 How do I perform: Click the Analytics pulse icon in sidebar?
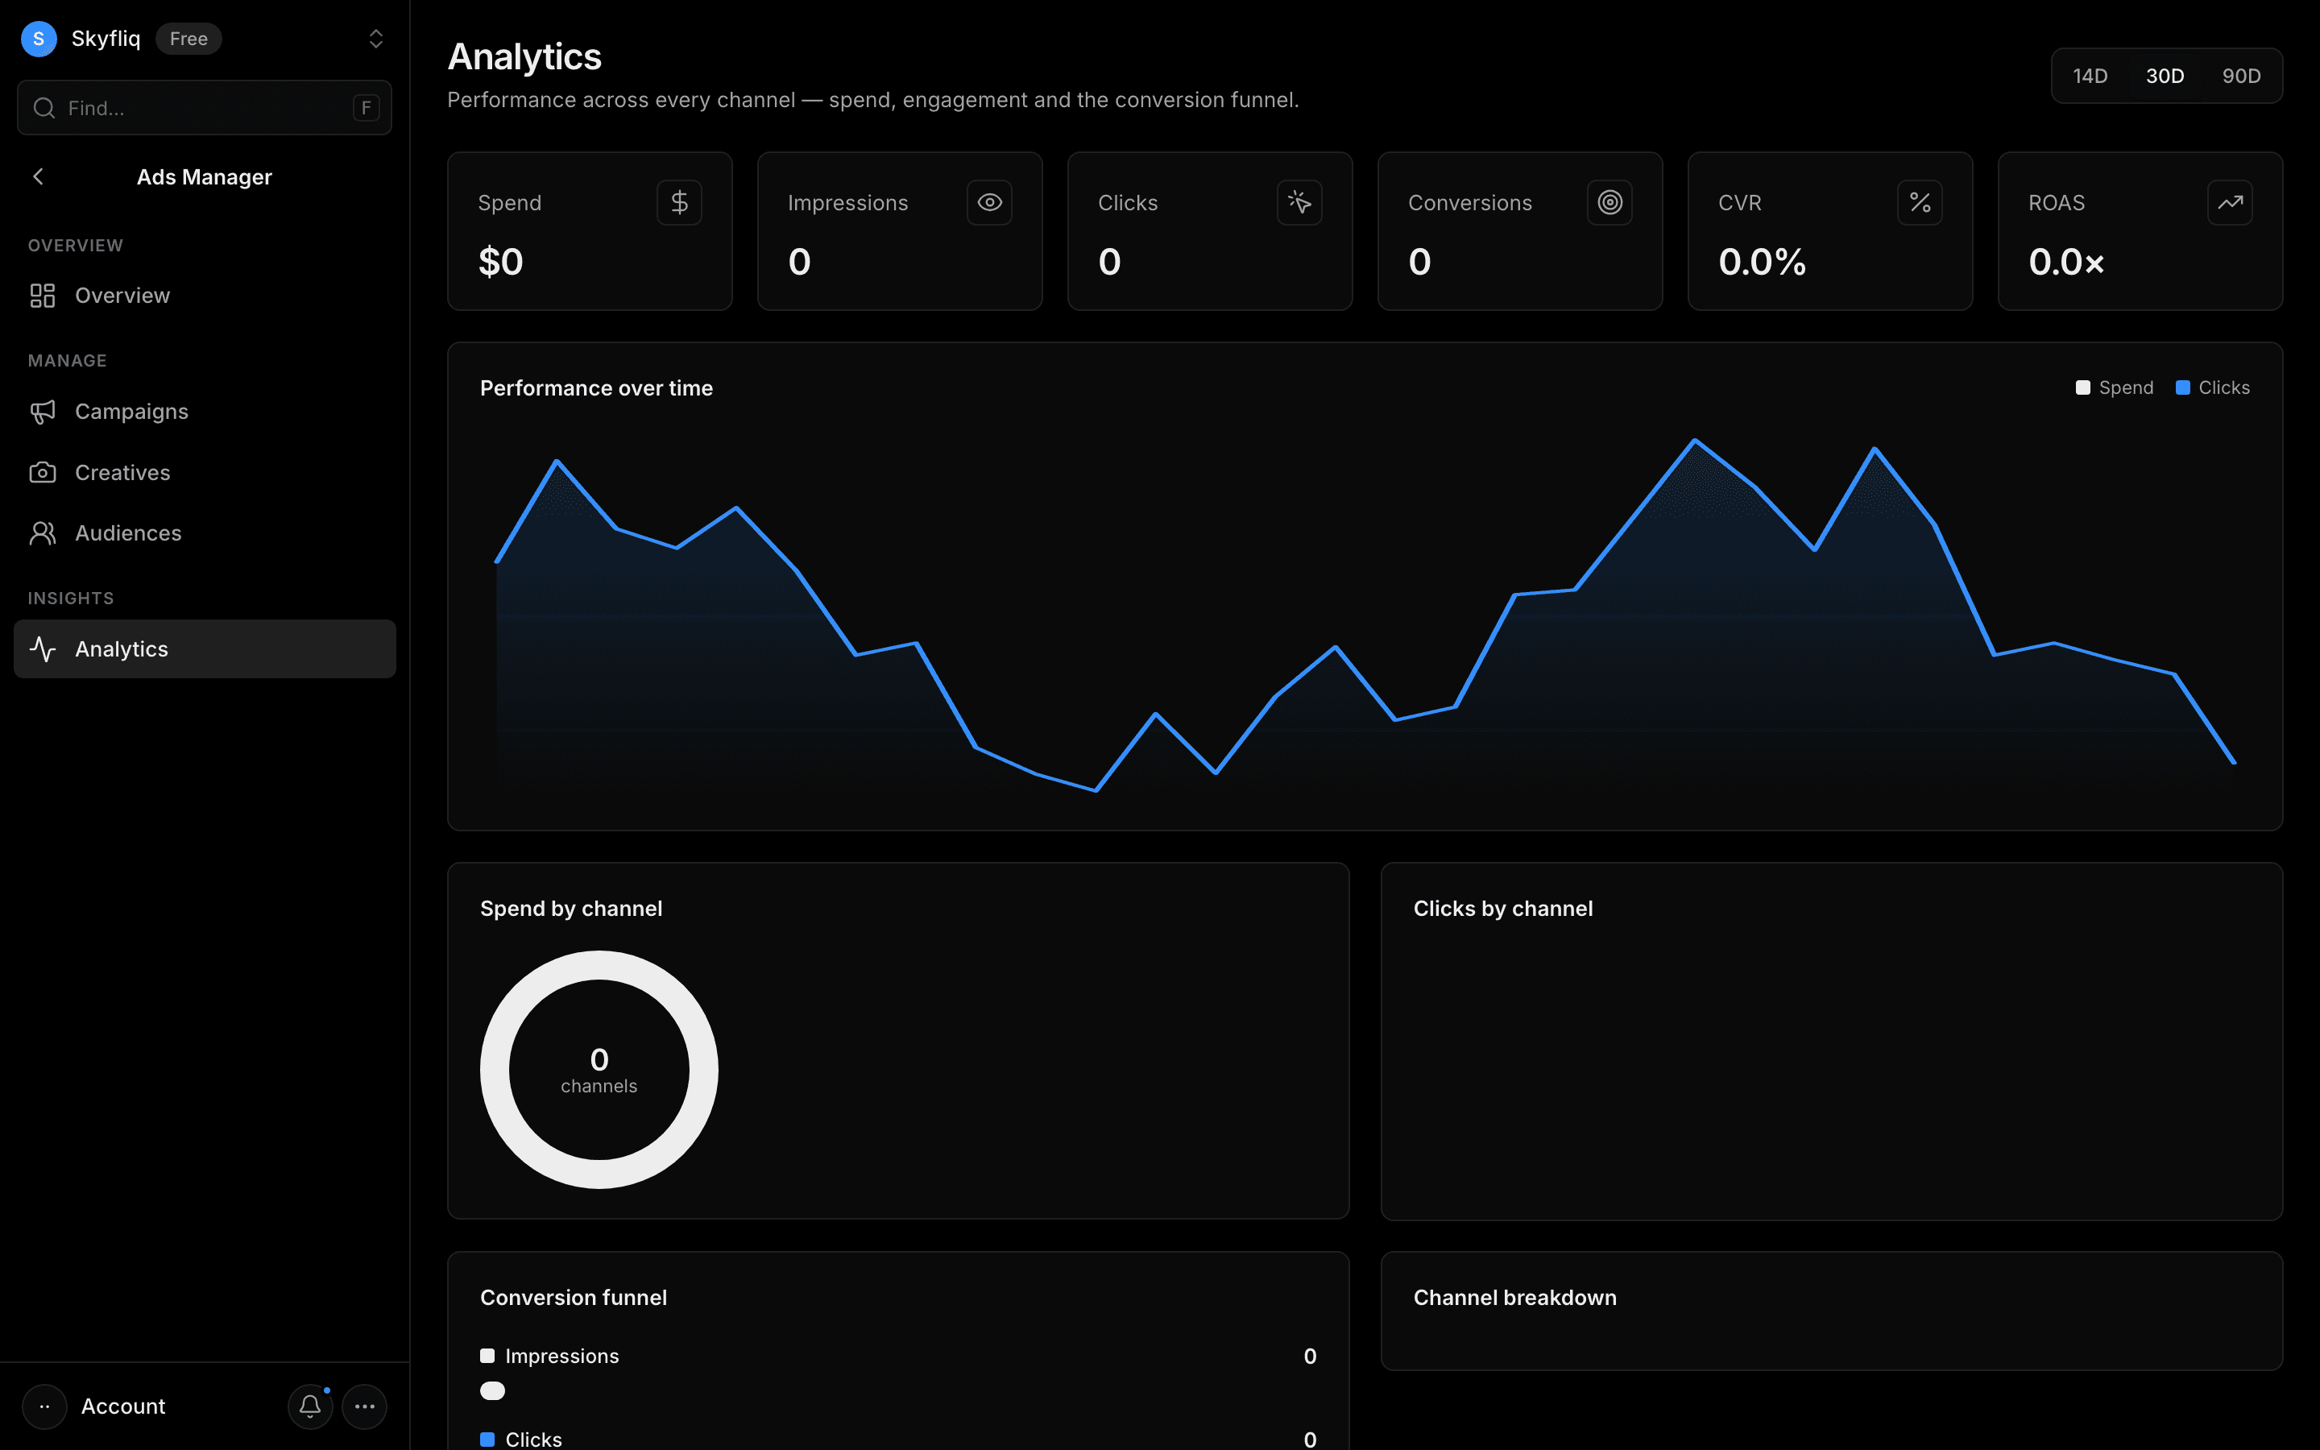pos(42,649)
